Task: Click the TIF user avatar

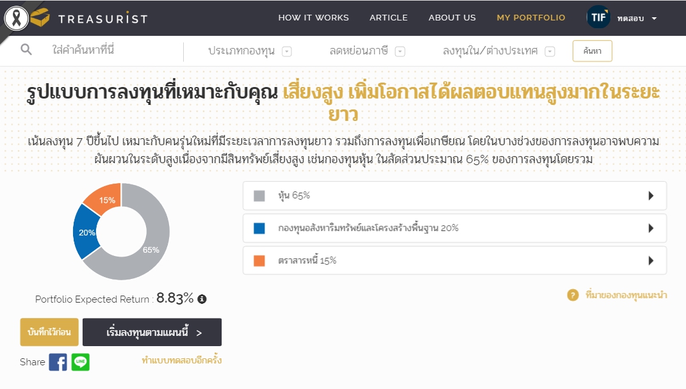Action: (x=598, y=18)
